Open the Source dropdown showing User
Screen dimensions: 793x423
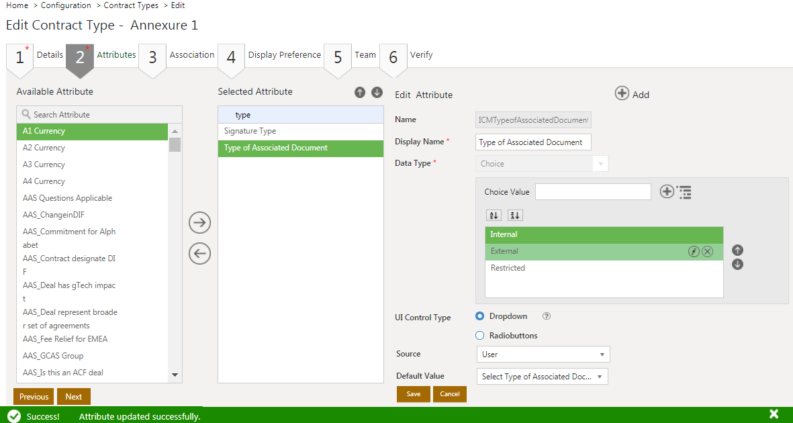[x=543, y=355]
